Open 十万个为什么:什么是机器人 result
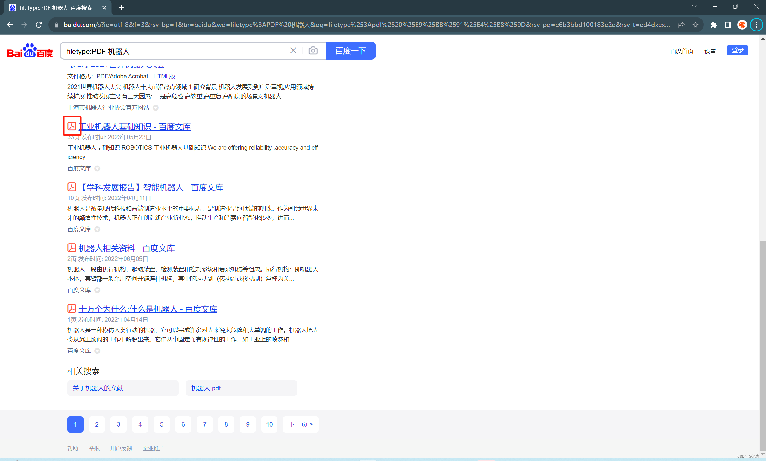This screenshot has height=461, width=766. (x=148, y=309)
